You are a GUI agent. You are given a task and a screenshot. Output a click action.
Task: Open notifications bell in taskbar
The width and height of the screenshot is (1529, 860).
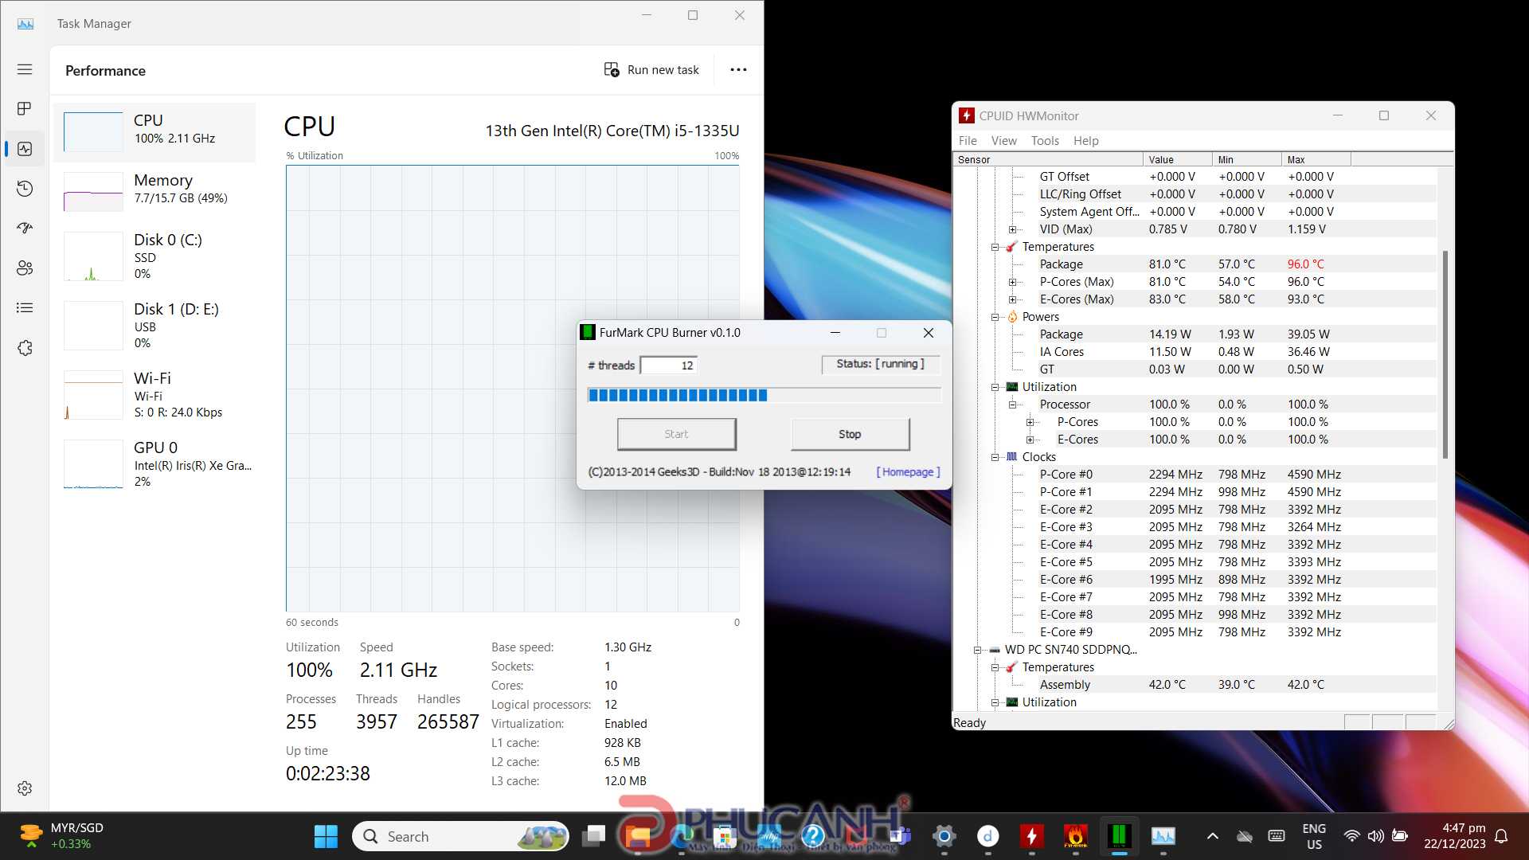pyautogui.click(x=1501, y=836)
